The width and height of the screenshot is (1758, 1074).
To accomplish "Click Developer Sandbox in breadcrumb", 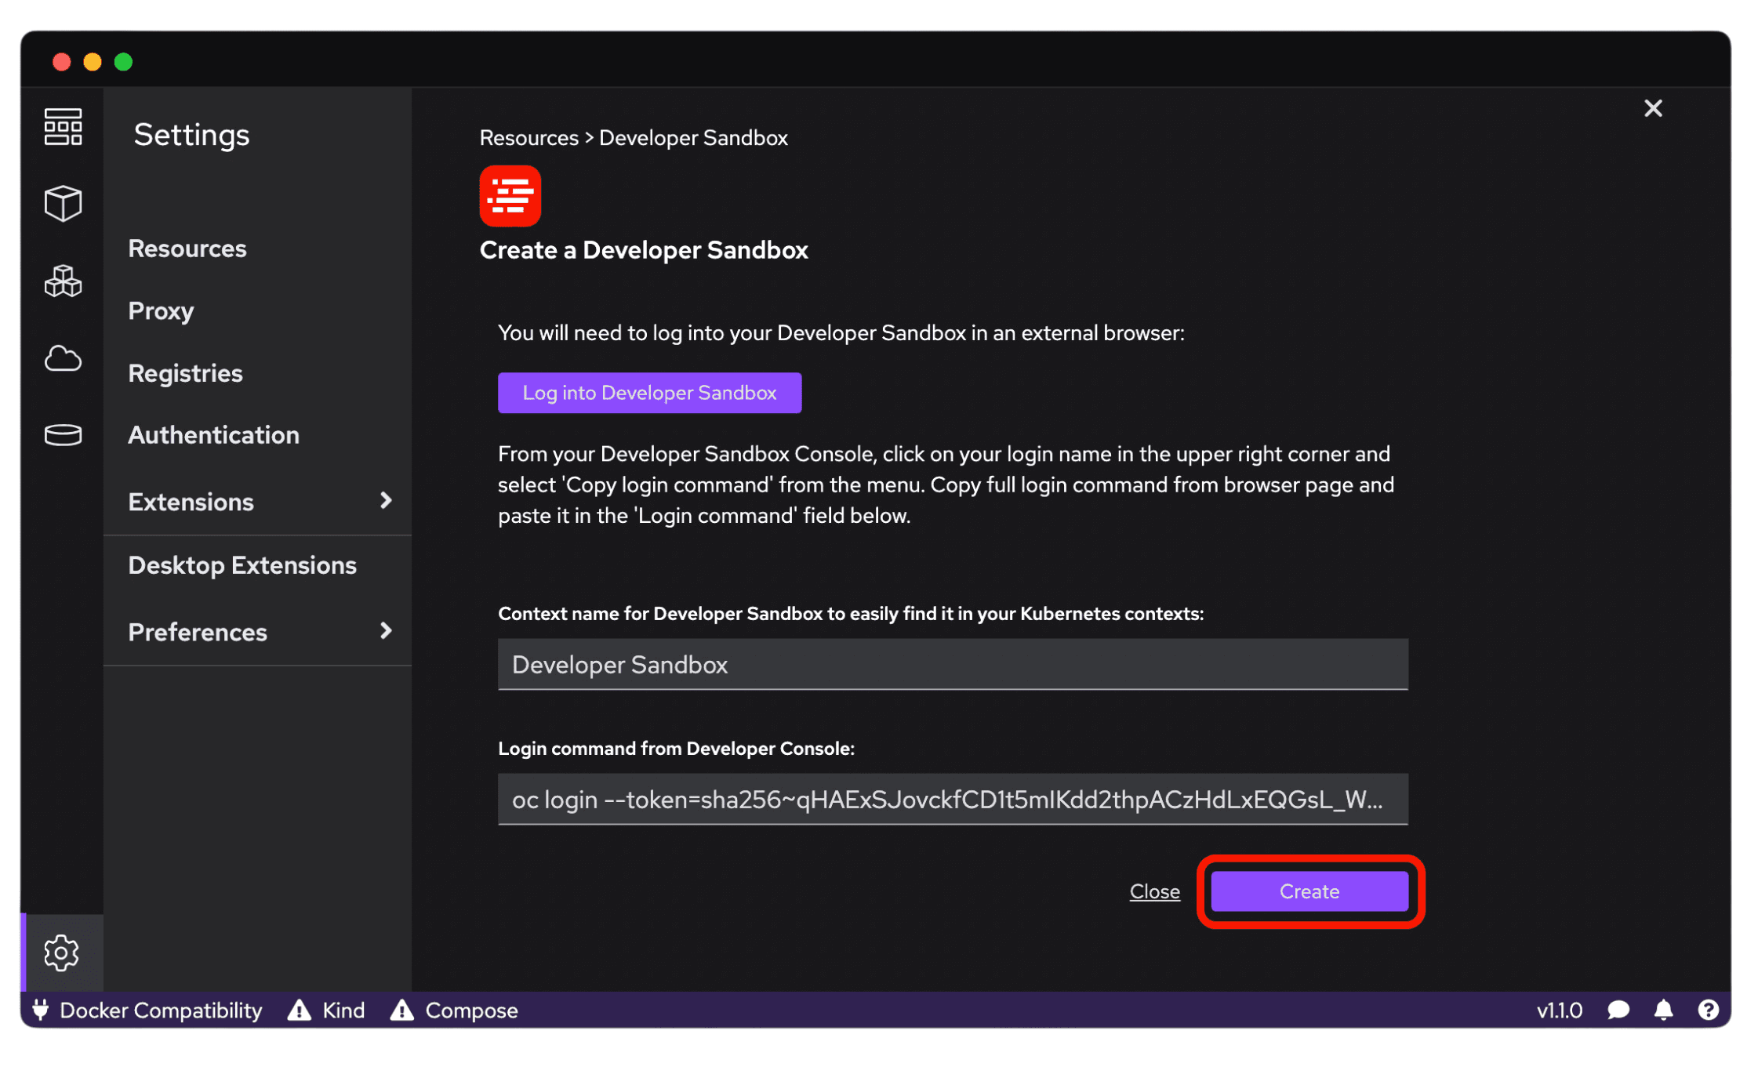I will pos(693,138).
